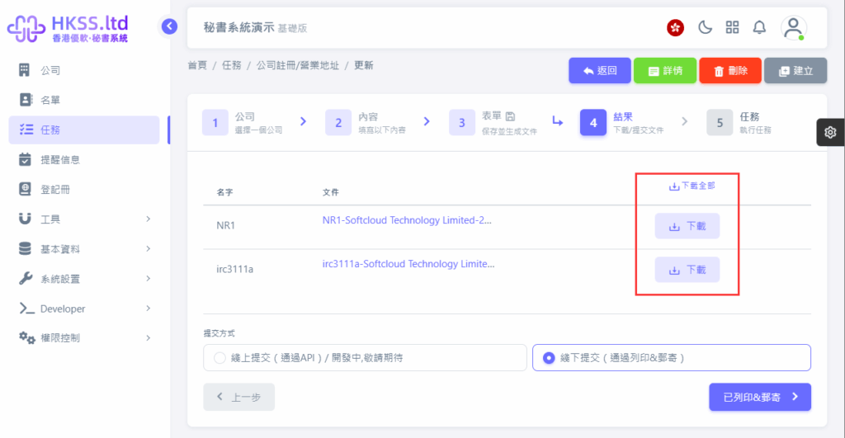Viewport: 845px width, 438px height.
Task: Open the 公司 sidebar menu item
Action: [x=84, y=70]
